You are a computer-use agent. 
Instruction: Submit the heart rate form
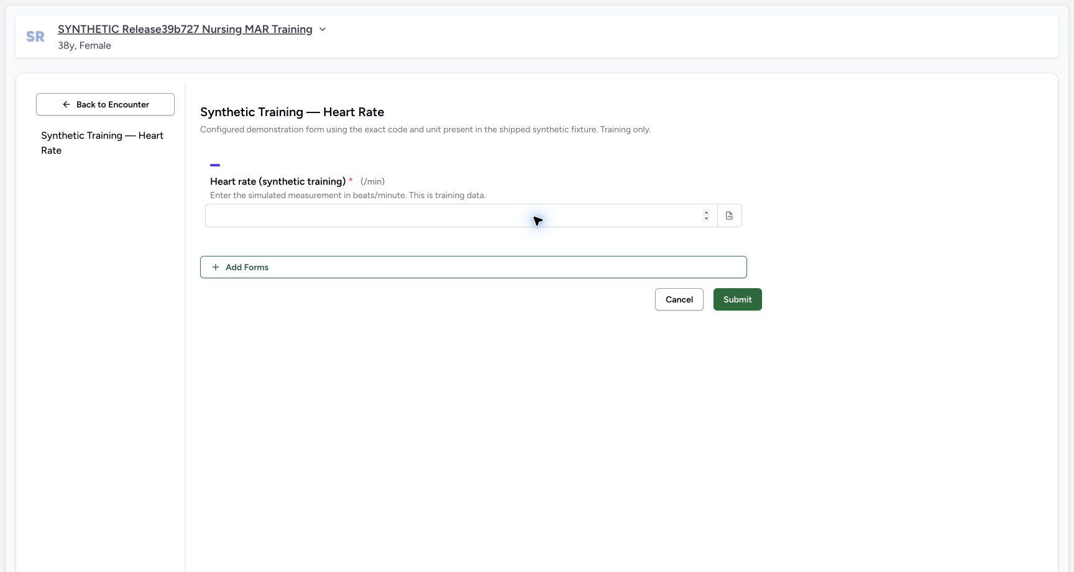click(738, 299)
